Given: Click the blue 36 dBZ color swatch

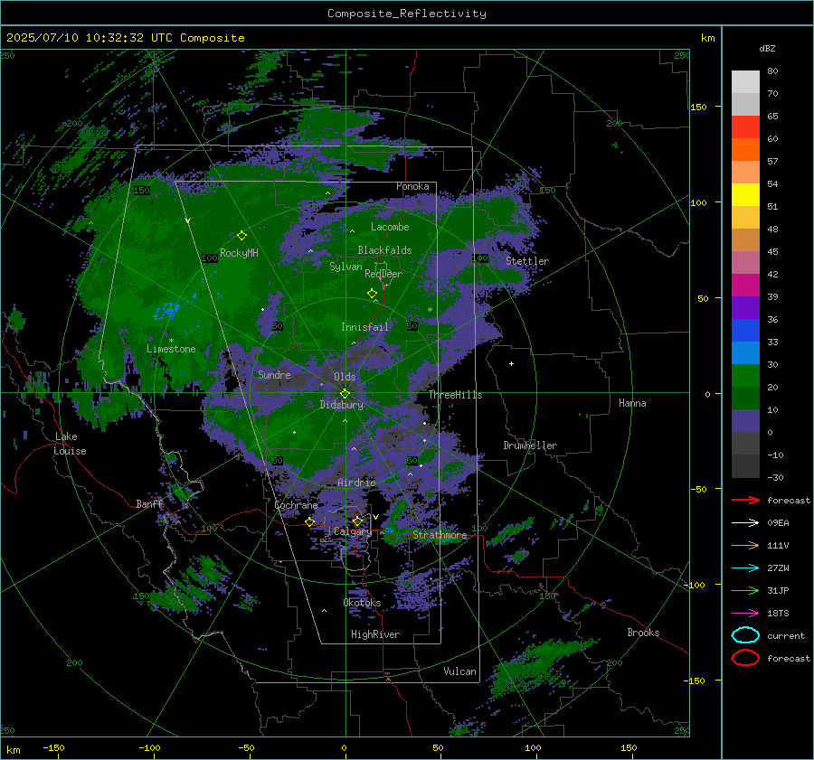Looking at the screenshot, I should coord(745,330).
